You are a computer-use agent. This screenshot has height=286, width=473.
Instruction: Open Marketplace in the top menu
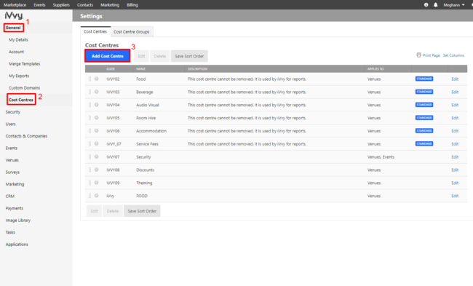point(15,5)
